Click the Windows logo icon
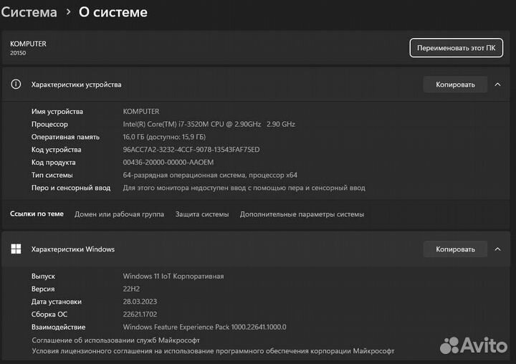The image size is (516, 364). pos(16,249)
